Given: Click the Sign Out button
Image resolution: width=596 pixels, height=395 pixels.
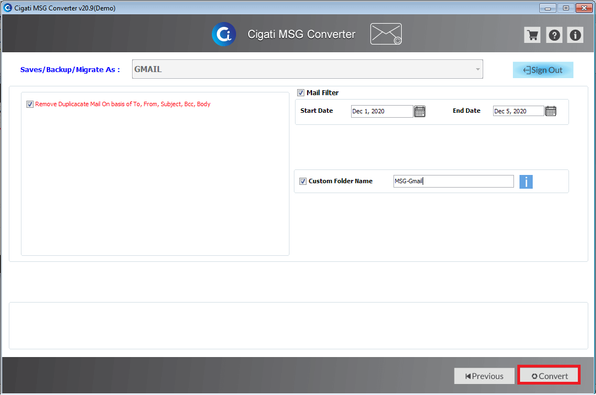Looking at the screenshot, I should (x=543, y=70).
